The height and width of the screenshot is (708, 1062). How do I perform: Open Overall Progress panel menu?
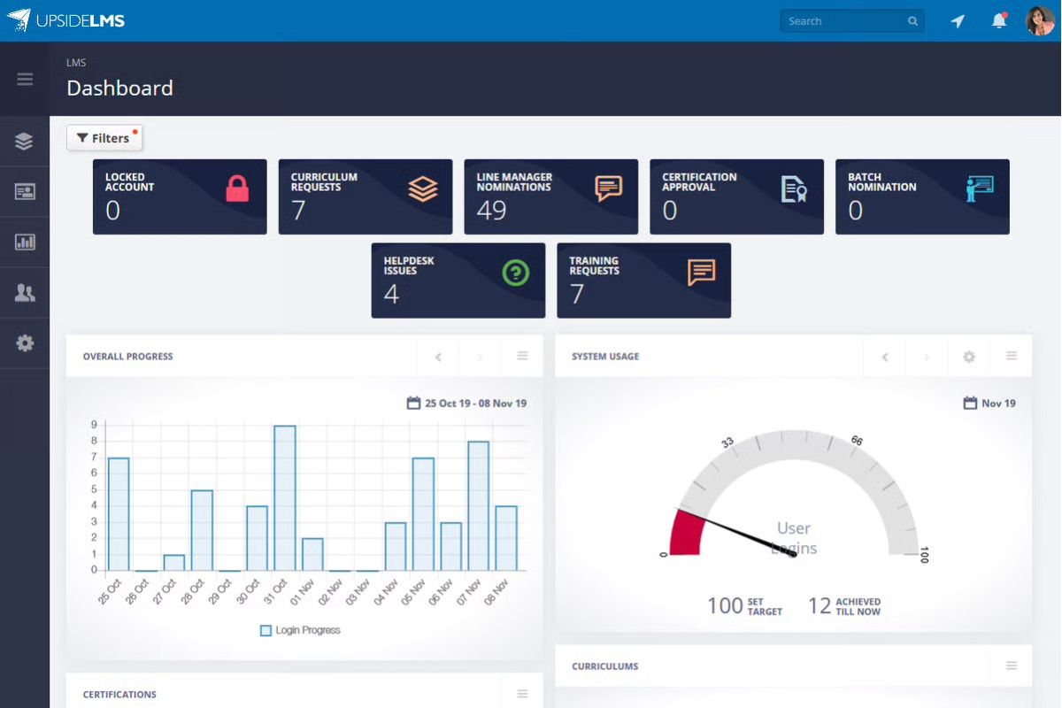pyautogui.click(x=522, y=356)
